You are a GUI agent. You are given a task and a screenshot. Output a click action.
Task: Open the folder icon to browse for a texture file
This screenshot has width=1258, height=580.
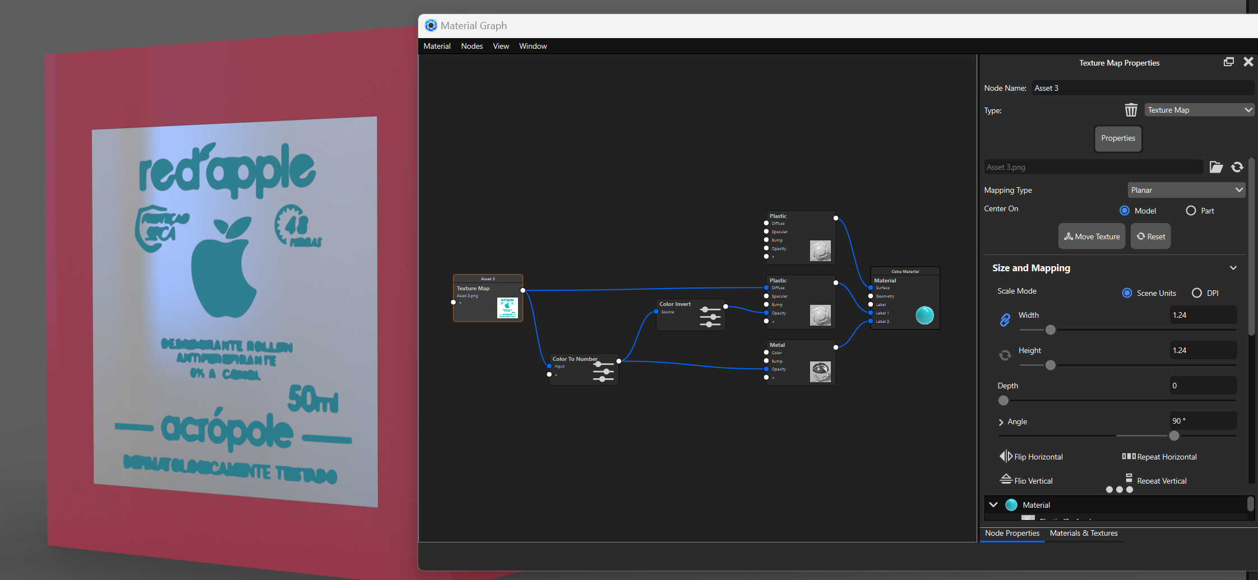[1216, 167]
